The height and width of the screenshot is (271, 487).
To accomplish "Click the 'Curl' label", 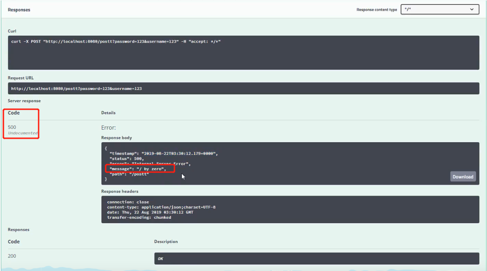I will tap(12, 31).
